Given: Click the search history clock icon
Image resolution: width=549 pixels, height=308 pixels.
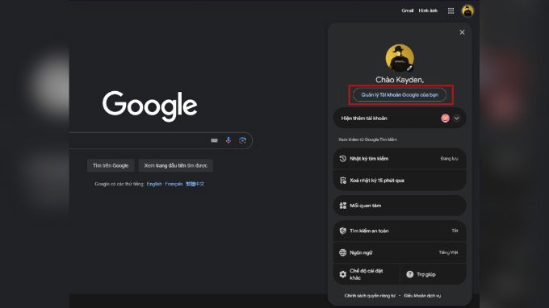Looking at the screenshot, I should click(x=343, y=159).
